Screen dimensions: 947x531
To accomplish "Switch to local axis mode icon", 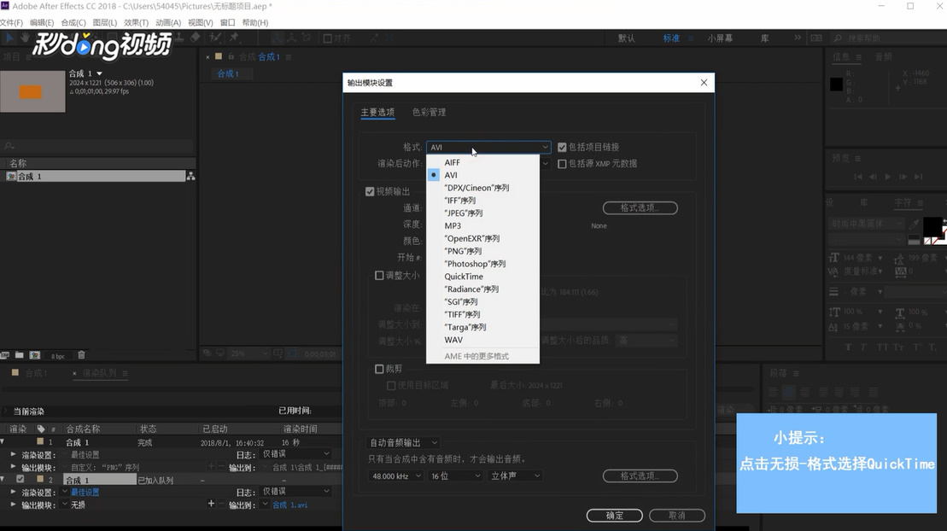I will (x=277, y=38).
